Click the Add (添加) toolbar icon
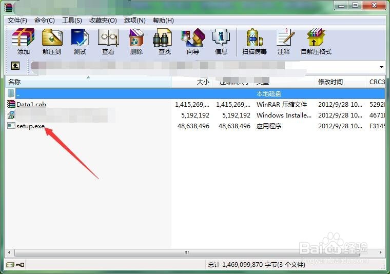390x274 pixels. (23, 37)
